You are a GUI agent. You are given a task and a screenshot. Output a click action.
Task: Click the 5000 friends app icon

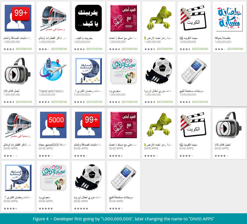click(53, 125)
